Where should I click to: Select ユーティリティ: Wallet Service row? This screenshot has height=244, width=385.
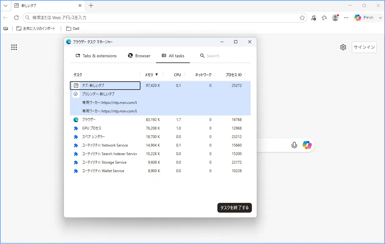tap(160, 171)
